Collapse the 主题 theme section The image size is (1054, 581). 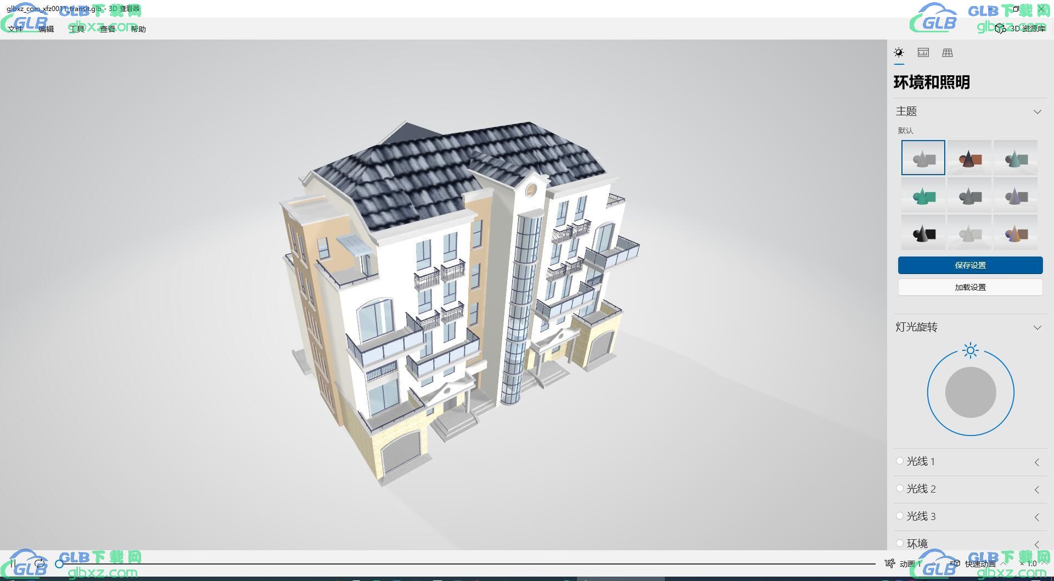[1037, 111]
